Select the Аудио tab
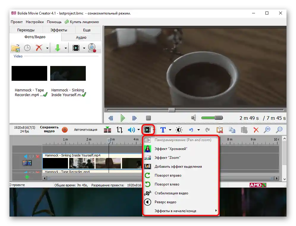 [81, 37]
